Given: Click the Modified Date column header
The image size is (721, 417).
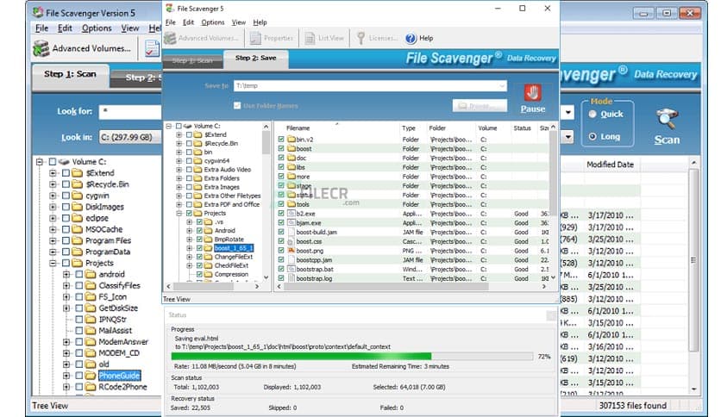Looking at the screenshot, I should 611,165.
